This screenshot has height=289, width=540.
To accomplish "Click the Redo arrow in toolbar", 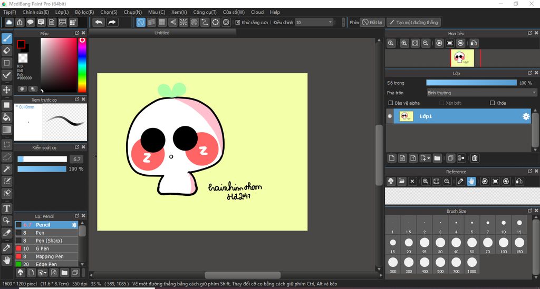I will coord(112,22).
